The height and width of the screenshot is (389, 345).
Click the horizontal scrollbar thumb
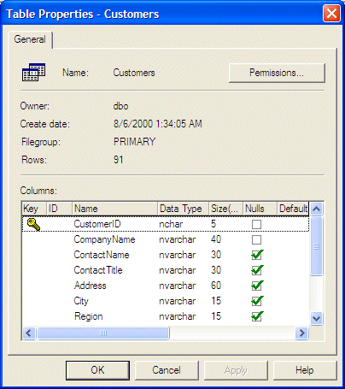point(103,333)
